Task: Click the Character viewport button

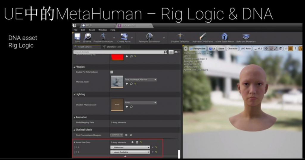Action: tap(232, 49)
